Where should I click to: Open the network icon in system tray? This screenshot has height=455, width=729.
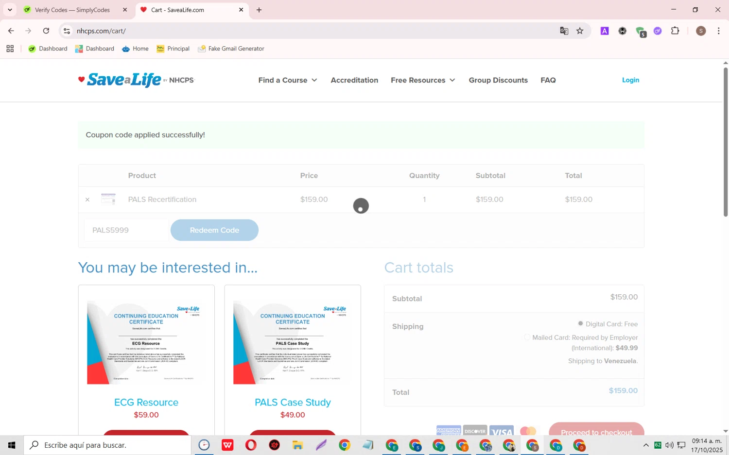coord(681,445)
